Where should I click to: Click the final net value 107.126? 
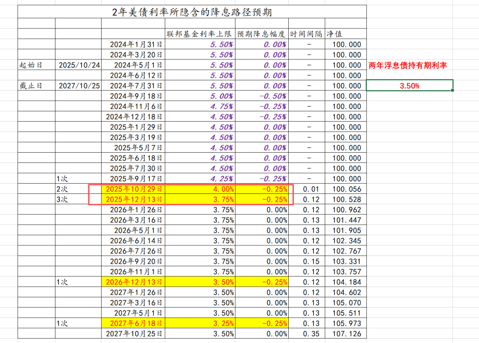346,334
